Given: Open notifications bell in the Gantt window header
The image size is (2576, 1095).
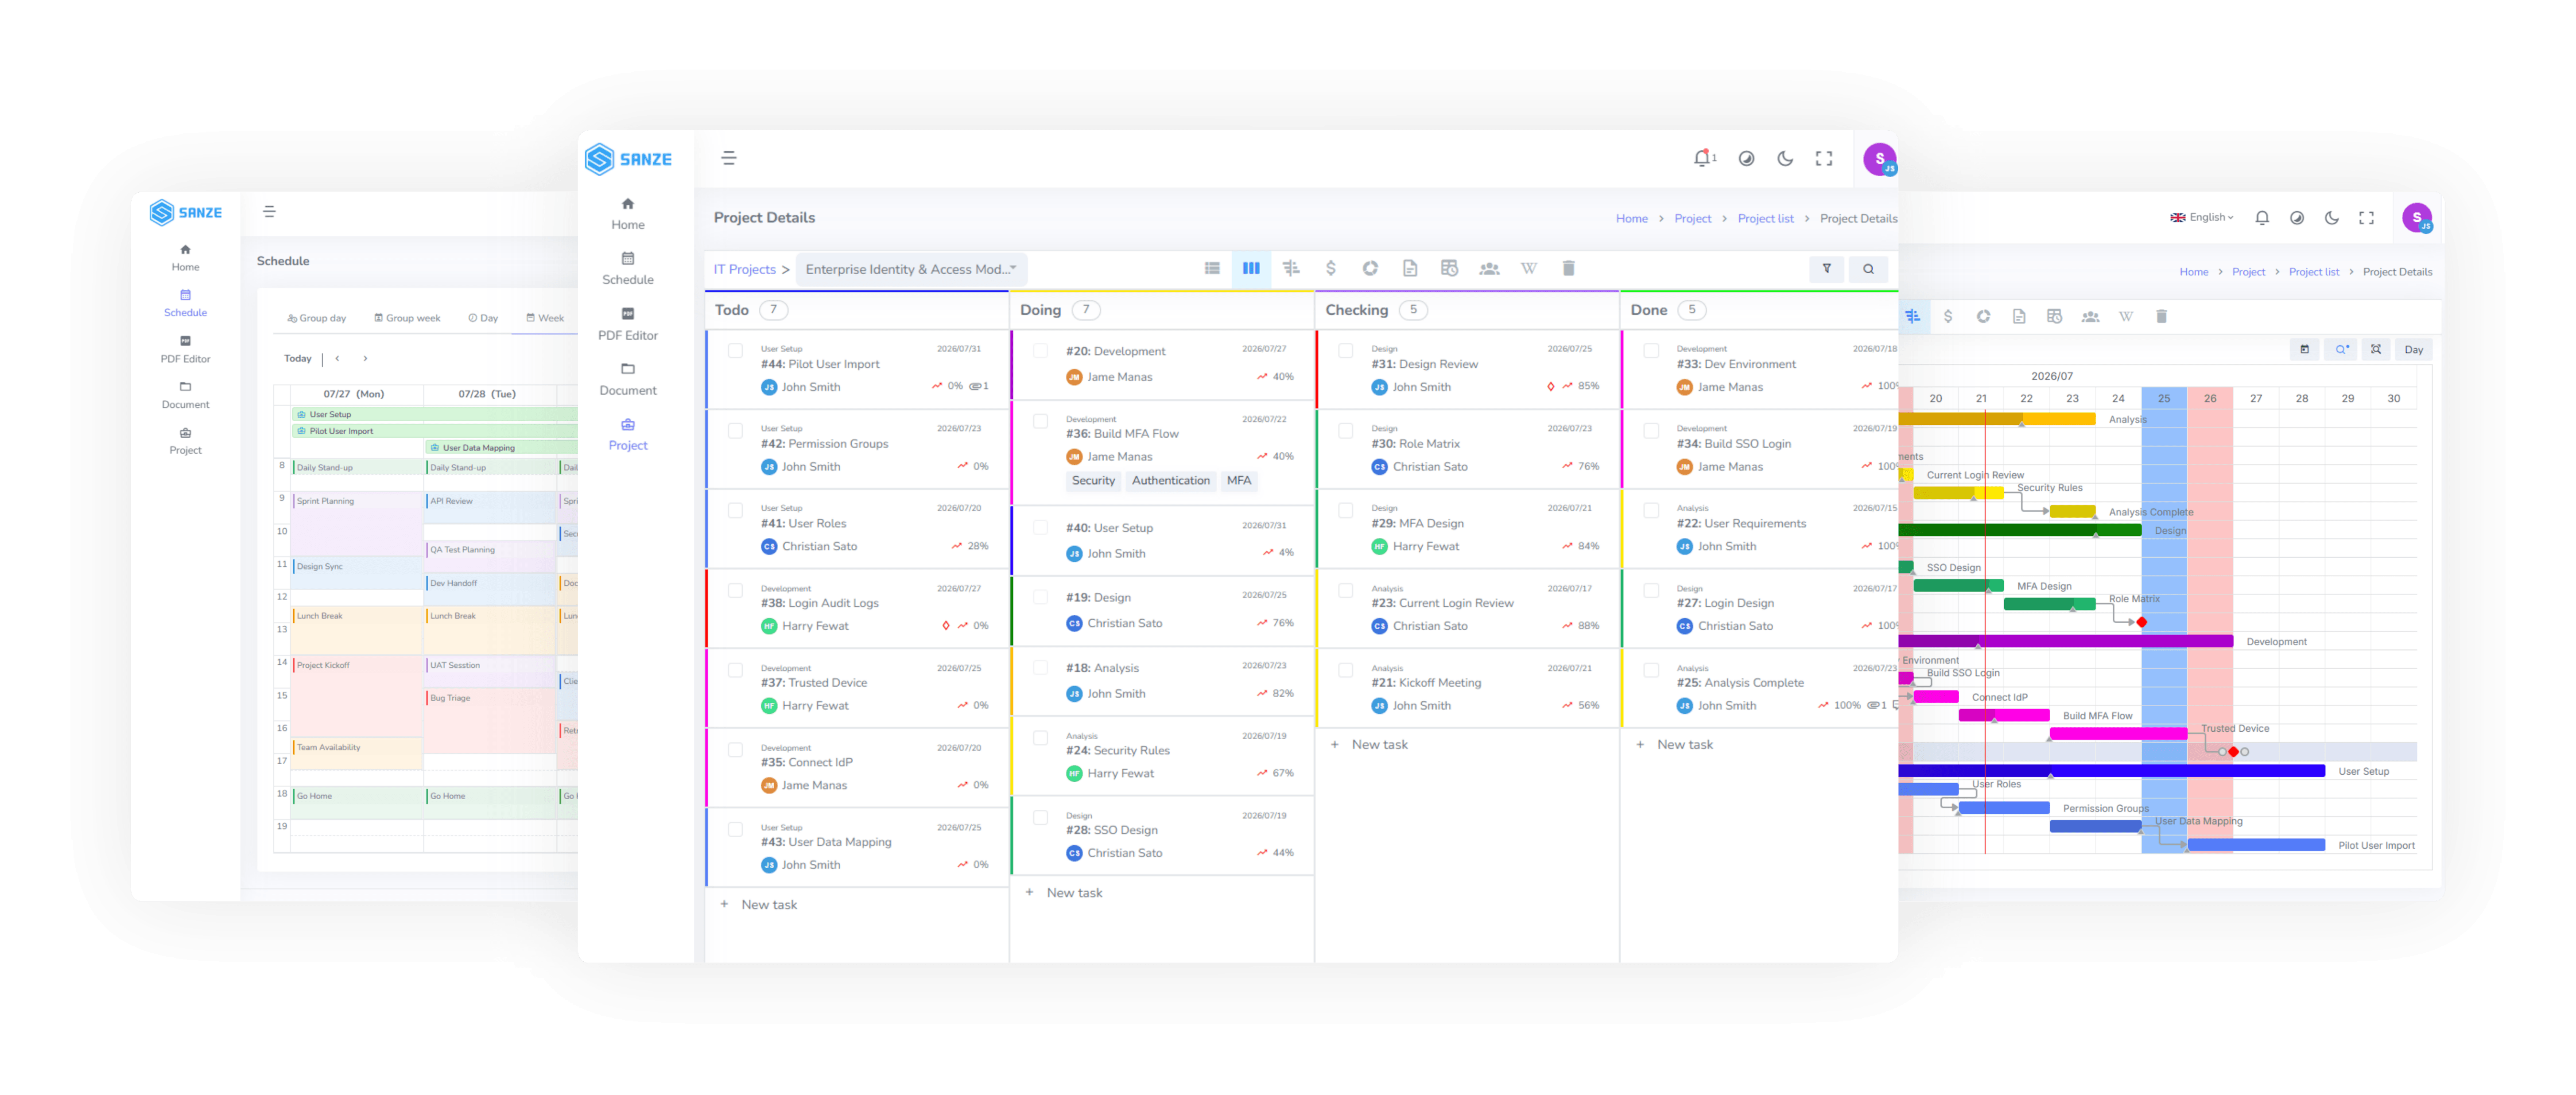Looking at the screenshot, I should coord(2262,218).
